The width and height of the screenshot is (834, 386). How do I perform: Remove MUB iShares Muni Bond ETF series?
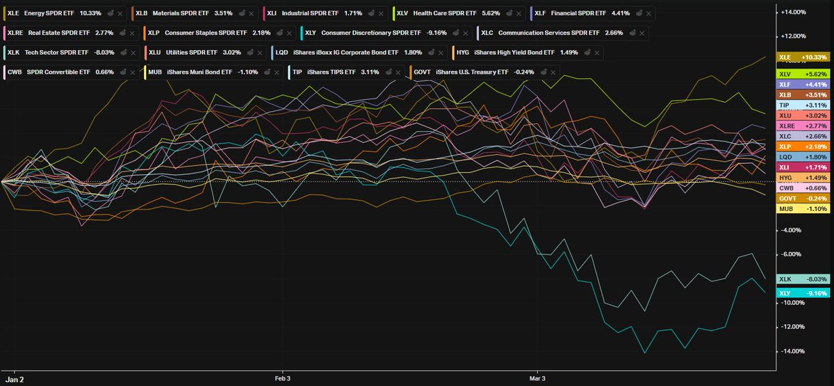277,72
